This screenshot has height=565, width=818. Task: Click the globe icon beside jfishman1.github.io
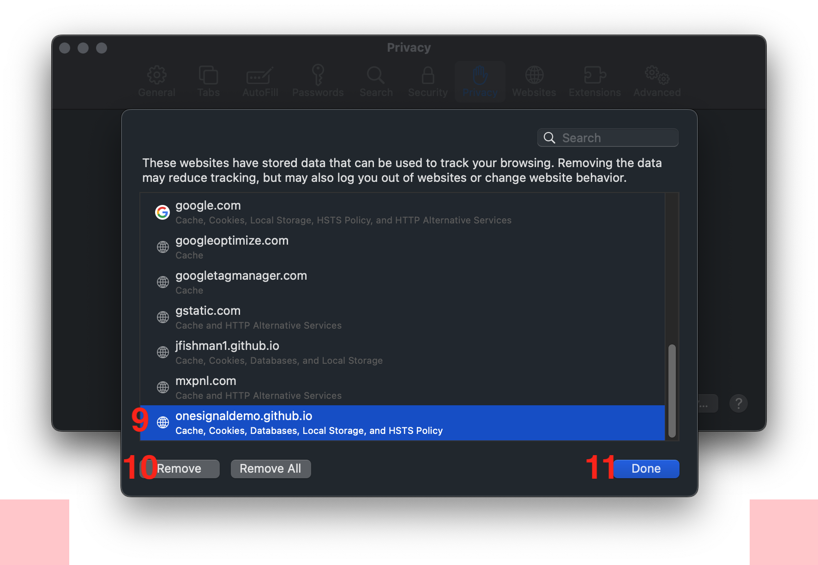pos(163,352)
